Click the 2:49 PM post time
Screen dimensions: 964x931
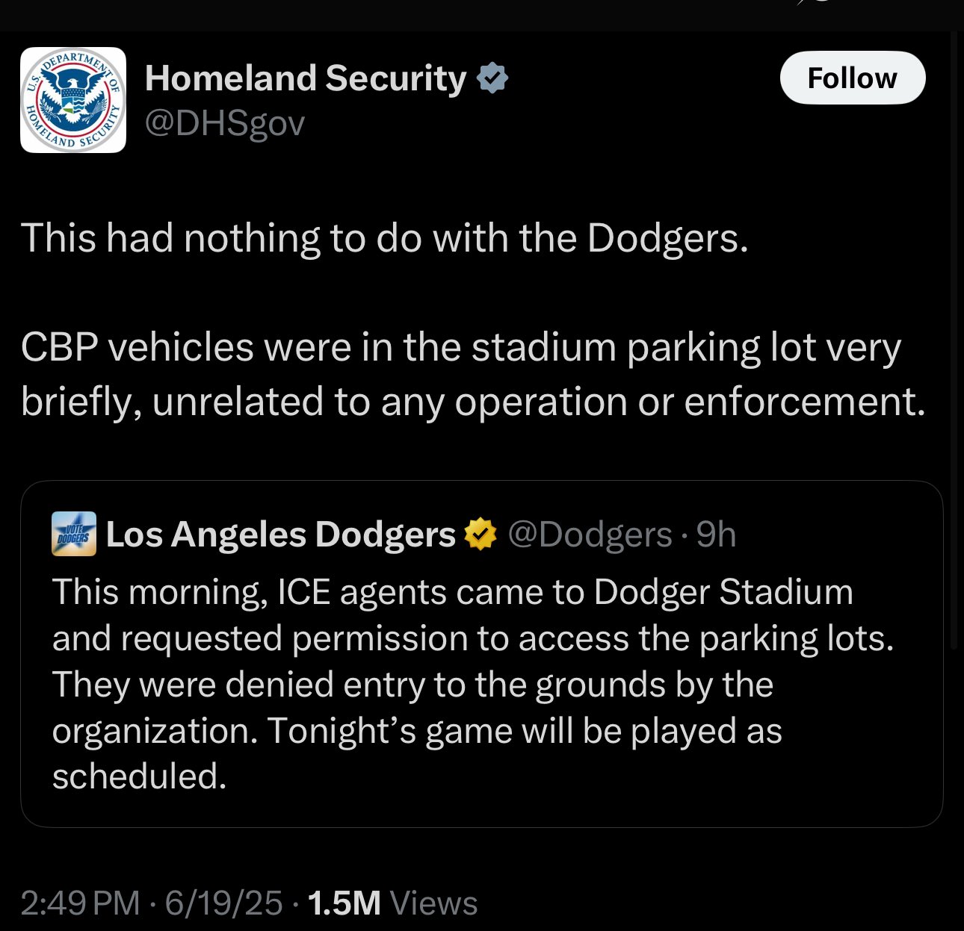80,903
